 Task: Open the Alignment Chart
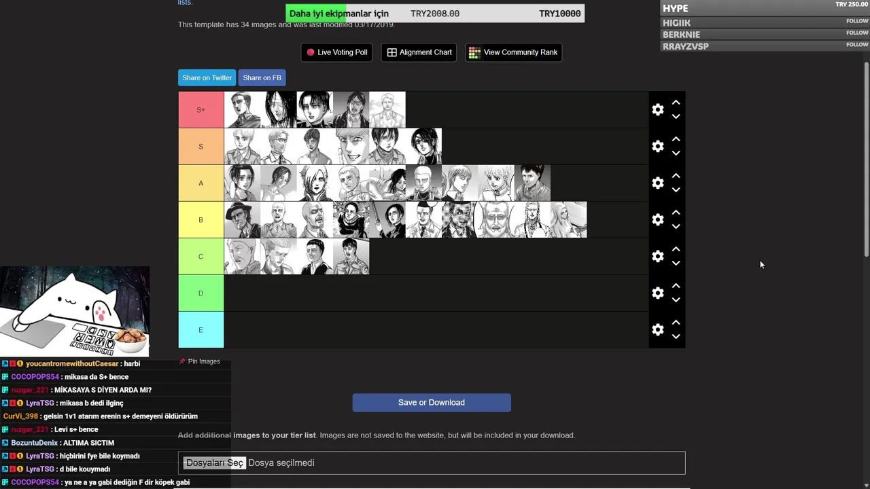pos(419,52)
